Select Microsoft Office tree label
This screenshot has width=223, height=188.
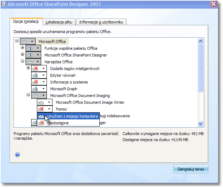click(52, 42)
